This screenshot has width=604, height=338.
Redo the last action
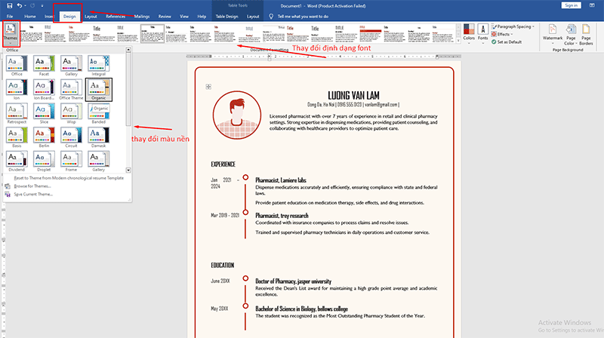pos(32,6)
